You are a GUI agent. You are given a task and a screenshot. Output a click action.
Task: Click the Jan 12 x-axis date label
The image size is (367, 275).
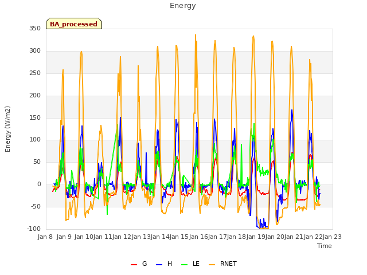[x=122, y=237]
